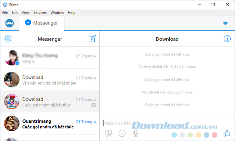This screenshot has height=141, width=235.
Task: Click the Quantrimang group avatar
Action: 12,123
